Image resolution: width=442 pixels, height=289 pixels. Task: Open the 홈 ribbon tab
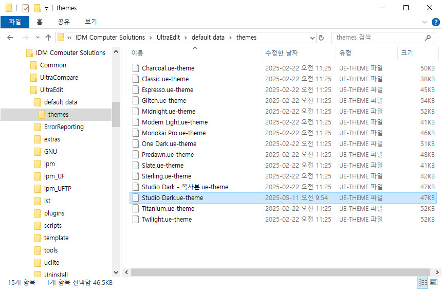40,22
